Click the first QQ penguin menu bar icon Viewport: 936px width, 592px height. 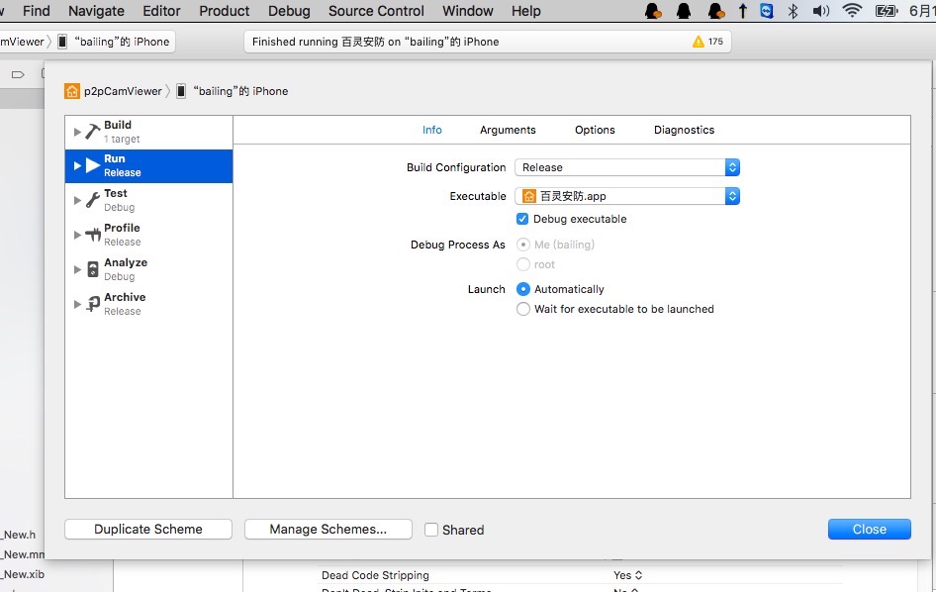click(654, 11)
